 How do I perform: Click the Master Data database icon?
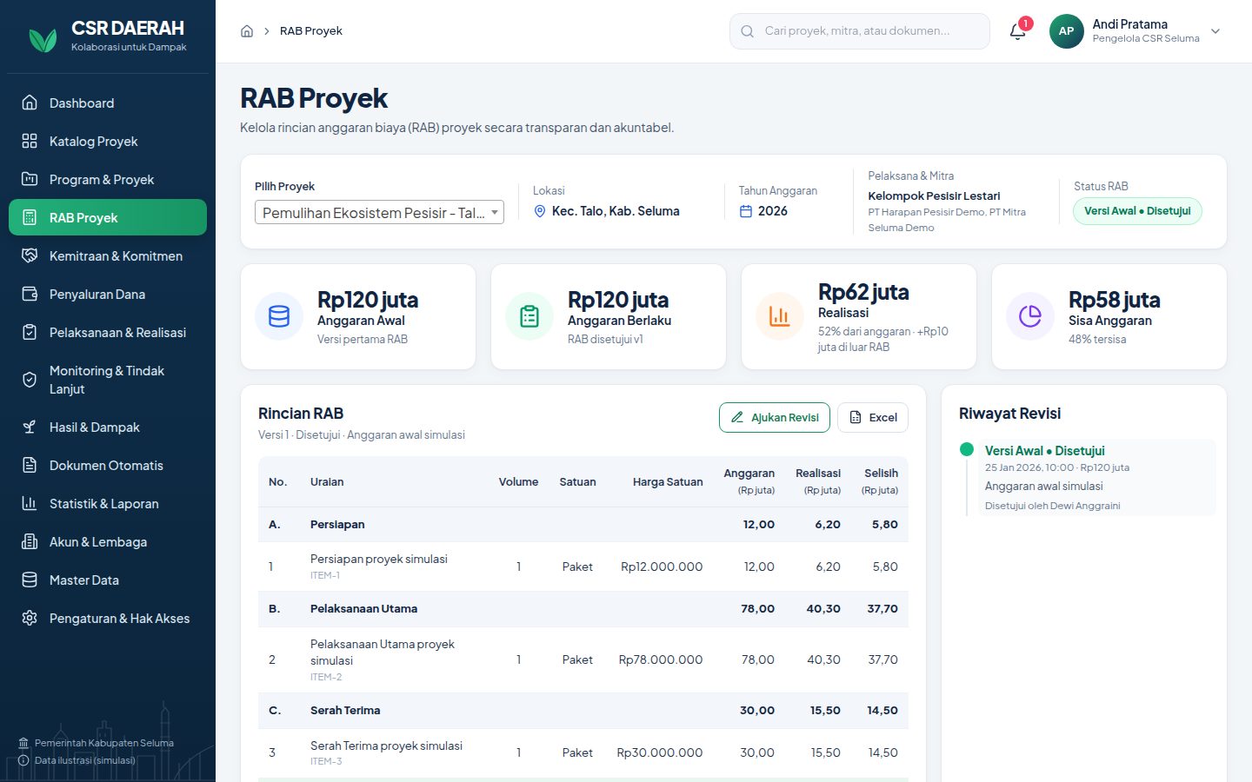30,580
